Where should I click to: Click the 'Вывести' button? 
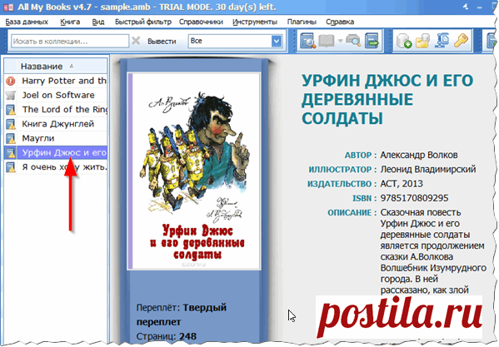(162, 42)
